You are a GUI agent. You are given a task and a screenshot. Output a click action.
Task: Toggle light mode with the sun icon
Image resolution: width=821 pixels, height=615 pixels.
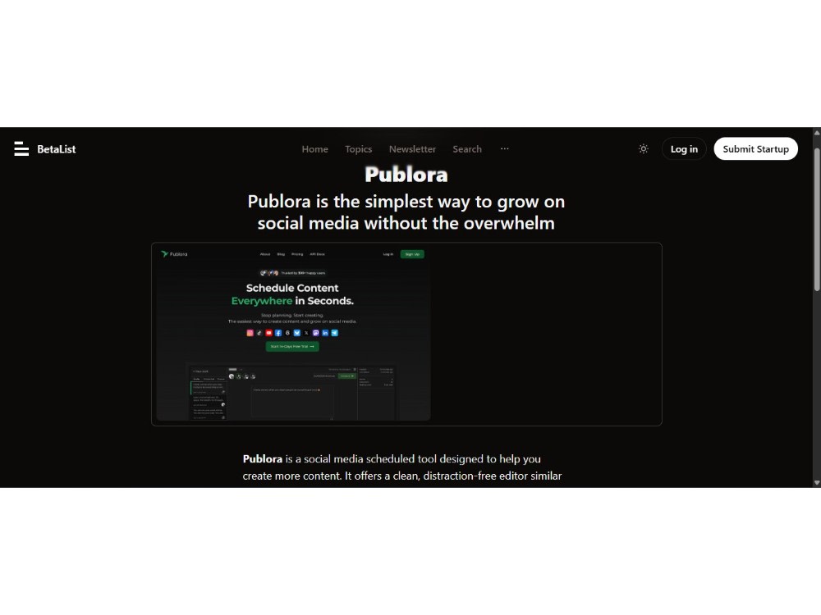coord(644,149)
